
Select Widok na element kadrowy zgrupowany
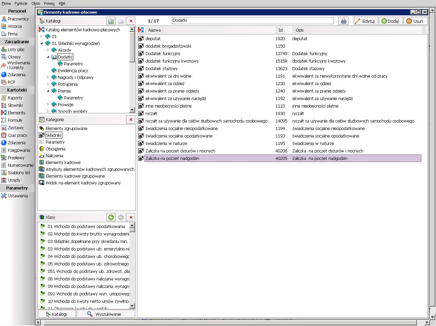point(83,183)
